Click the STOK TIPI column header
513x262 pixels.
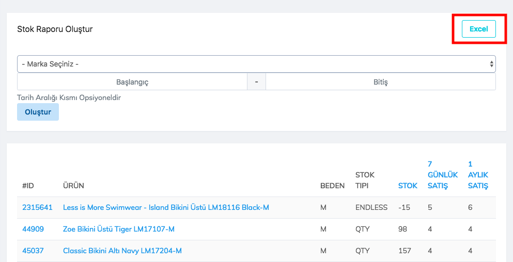365,180
